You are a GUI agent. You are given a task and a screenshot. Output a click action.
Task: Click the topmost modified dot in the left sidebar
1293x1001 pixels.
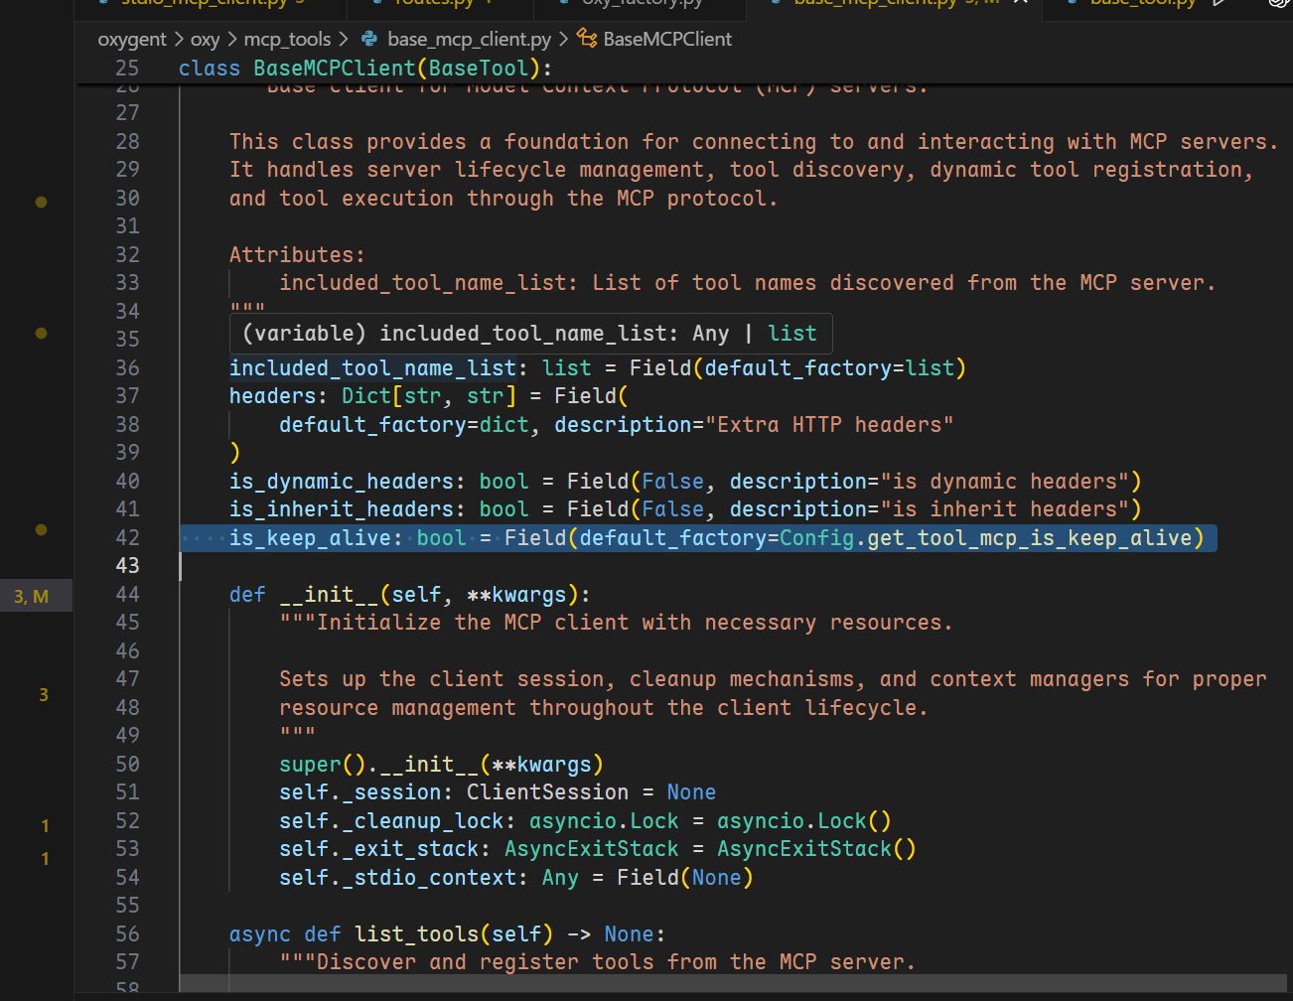[41, 202]
